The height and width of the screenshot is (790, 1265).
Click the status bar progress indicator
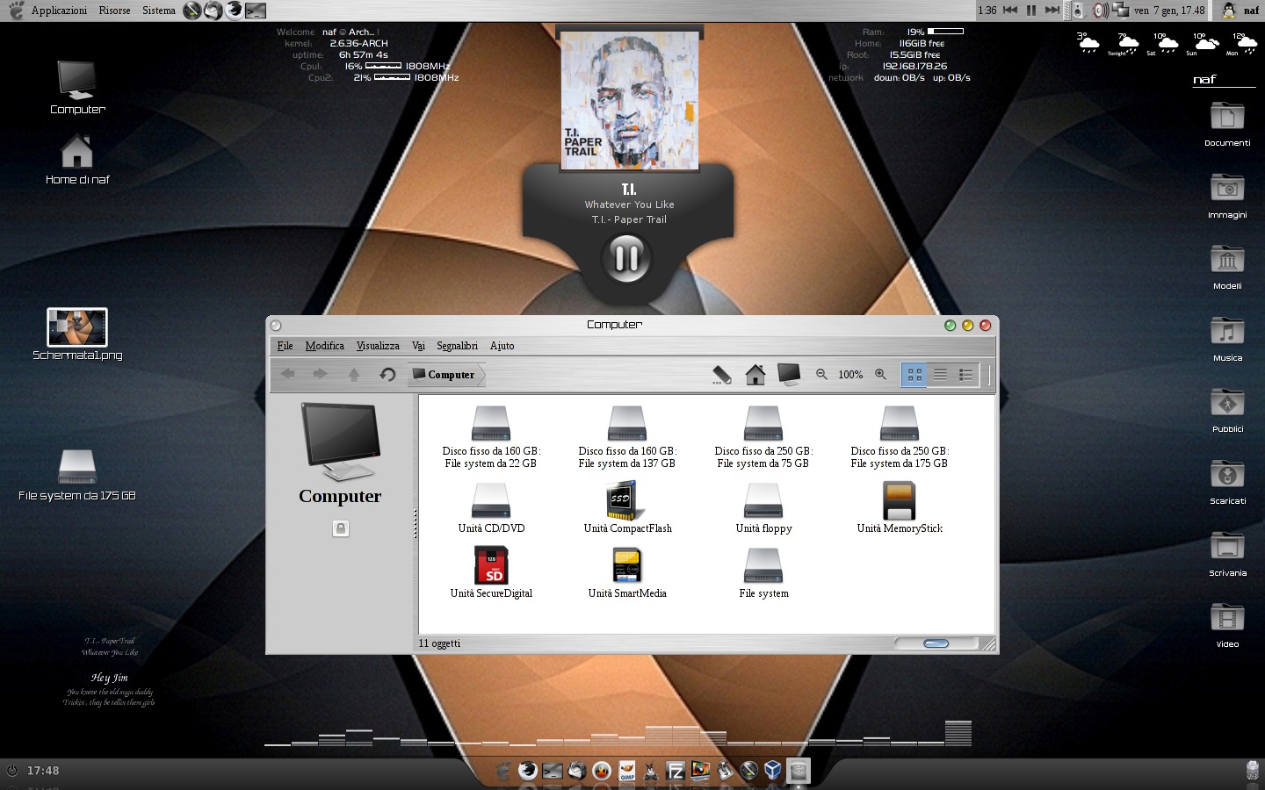coord(936,643)
